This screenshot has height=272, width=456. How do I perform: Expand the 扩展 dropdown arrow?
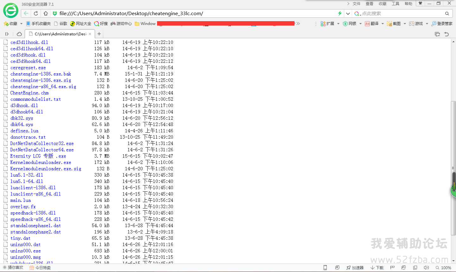pos(338,24)
